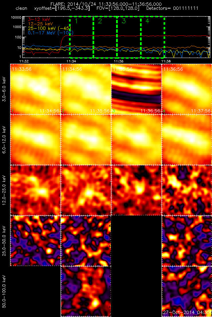Click the green '4' interval label in lightcurve
Image resolution: width=212 pixels, height=317 pixels.
pos(147,21)
